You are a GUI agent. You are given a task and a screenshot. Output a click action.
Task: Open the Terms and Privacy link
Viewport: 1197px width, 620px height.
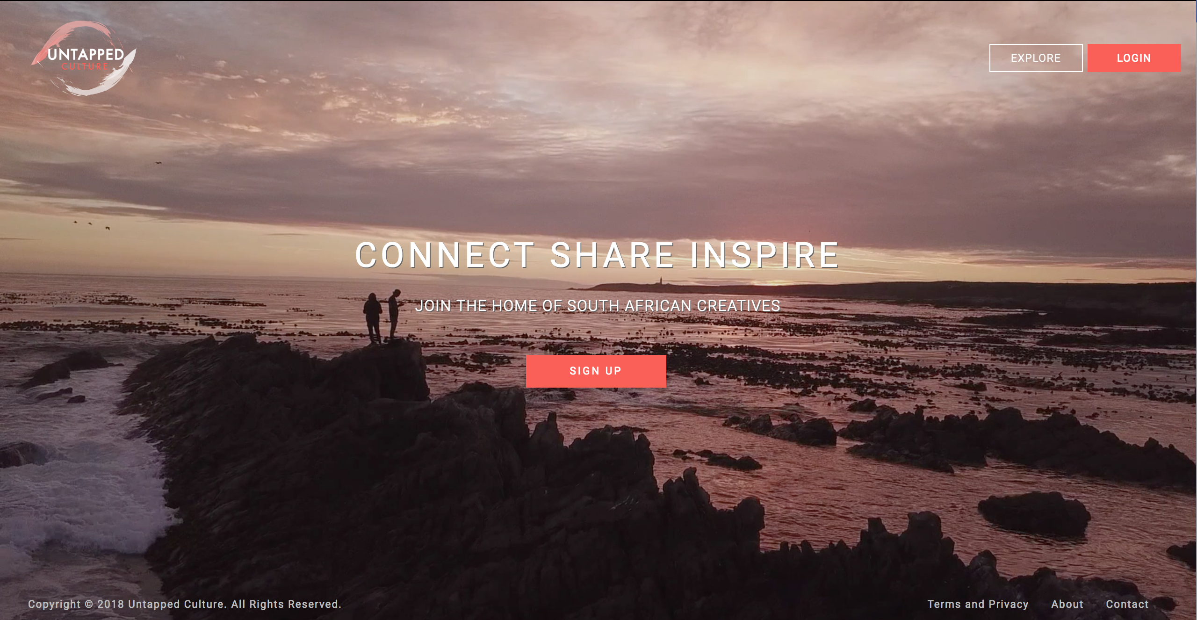click(978, 604)
